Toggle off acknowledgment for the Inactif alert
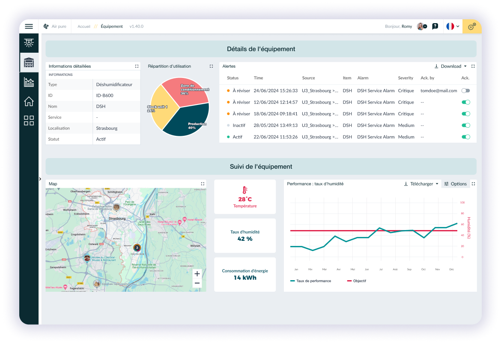The height and width of the screenshot is (344, 501). pos(465,126)
